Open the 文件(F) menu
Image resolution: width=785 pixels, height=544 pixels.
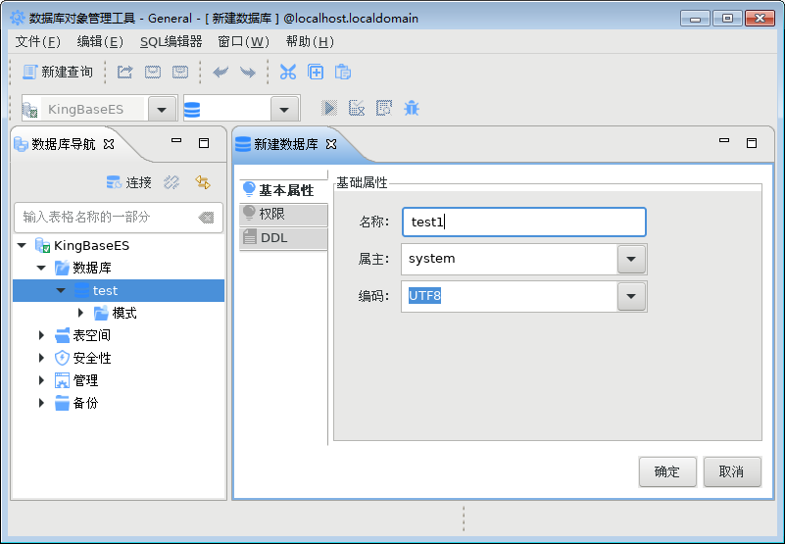coord(37,41)
